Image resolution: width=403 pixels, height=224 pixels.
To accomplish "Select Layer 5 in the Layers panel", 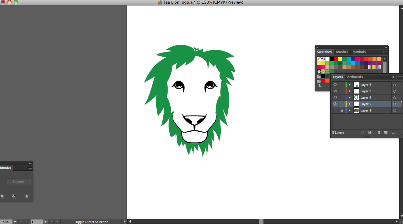I will coord(366,104).
